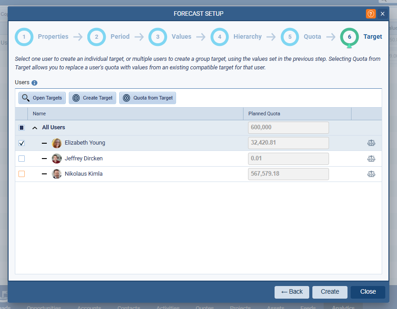Screen dimensions: 397x309
Task: Uncheck the Elizabeth Young checkbox
Action: tap(22, 143)
